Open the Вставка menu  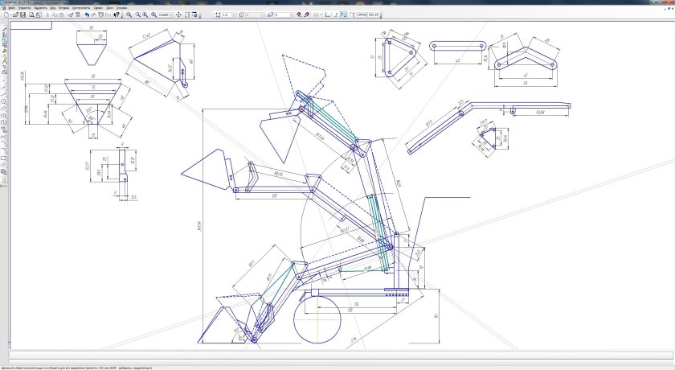[x=62, y=7]
